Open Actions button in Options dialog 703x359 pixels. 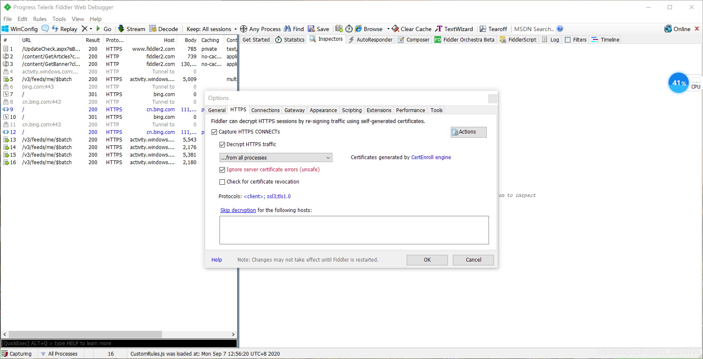pos(469,132)
